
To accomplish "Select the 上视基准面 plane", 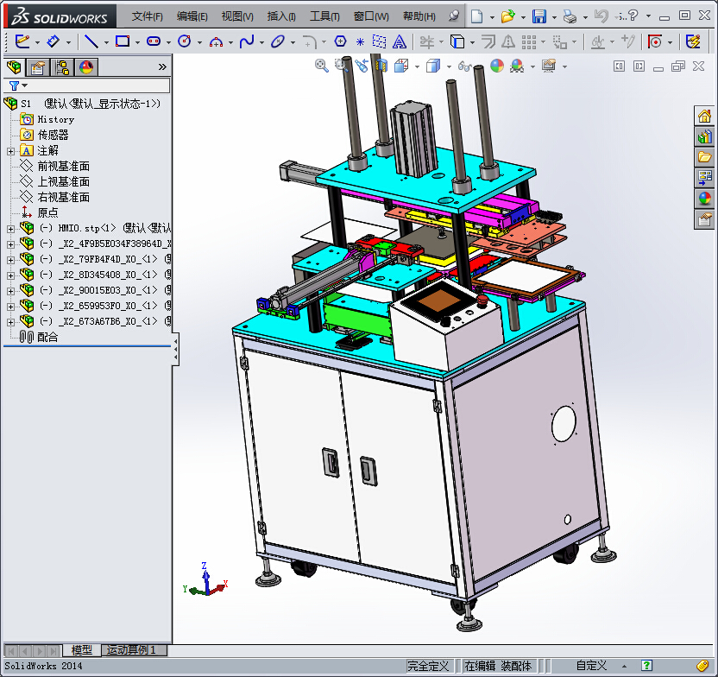I will (63, 182).
